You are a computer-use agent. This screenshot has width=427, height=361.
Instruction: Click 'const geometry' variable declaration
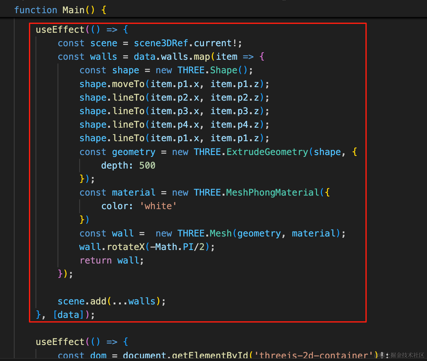pos(118,152)
